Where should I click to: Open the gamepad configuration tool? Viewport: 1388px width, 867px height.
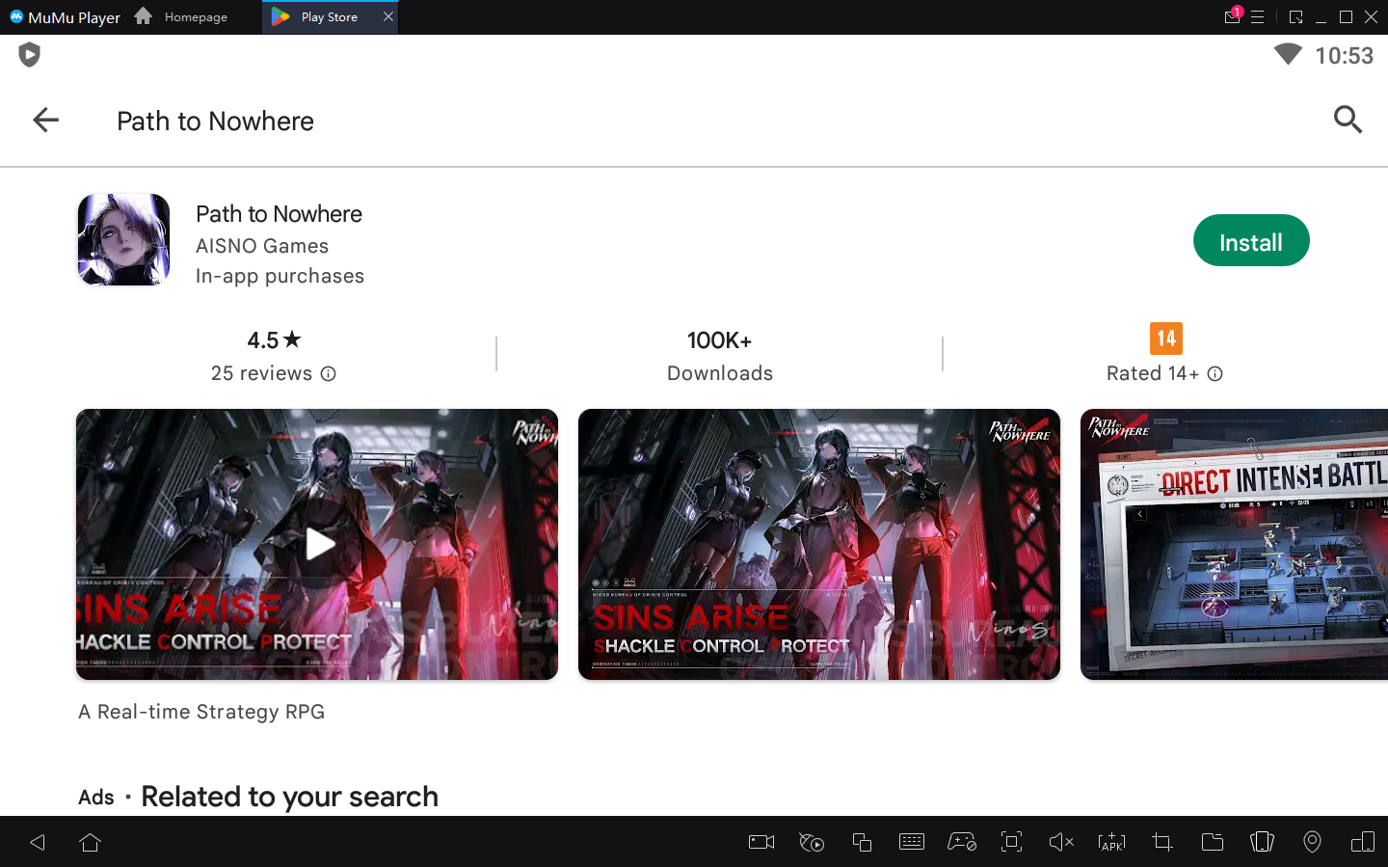(962, 842)
